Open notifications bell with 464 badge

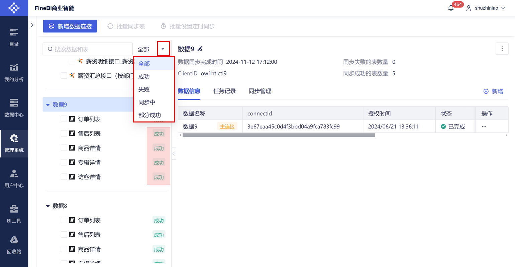451,8
